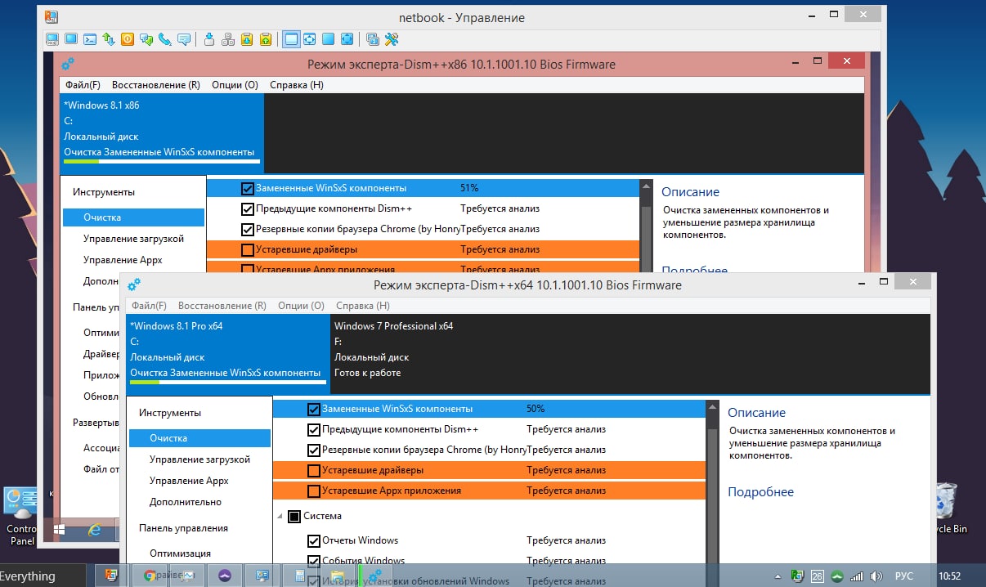Screen dimensions: 986x587
Task: Click the orange Shutdown power icon
Action: [128, 39]
